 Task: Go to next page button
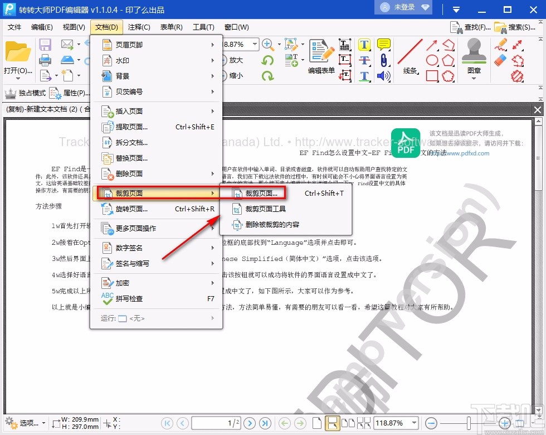pyautogui.click(x=250, y=423)
